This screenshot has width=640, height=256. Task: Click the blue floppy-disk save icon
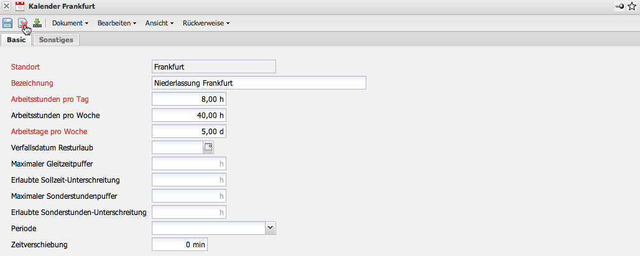7,23
